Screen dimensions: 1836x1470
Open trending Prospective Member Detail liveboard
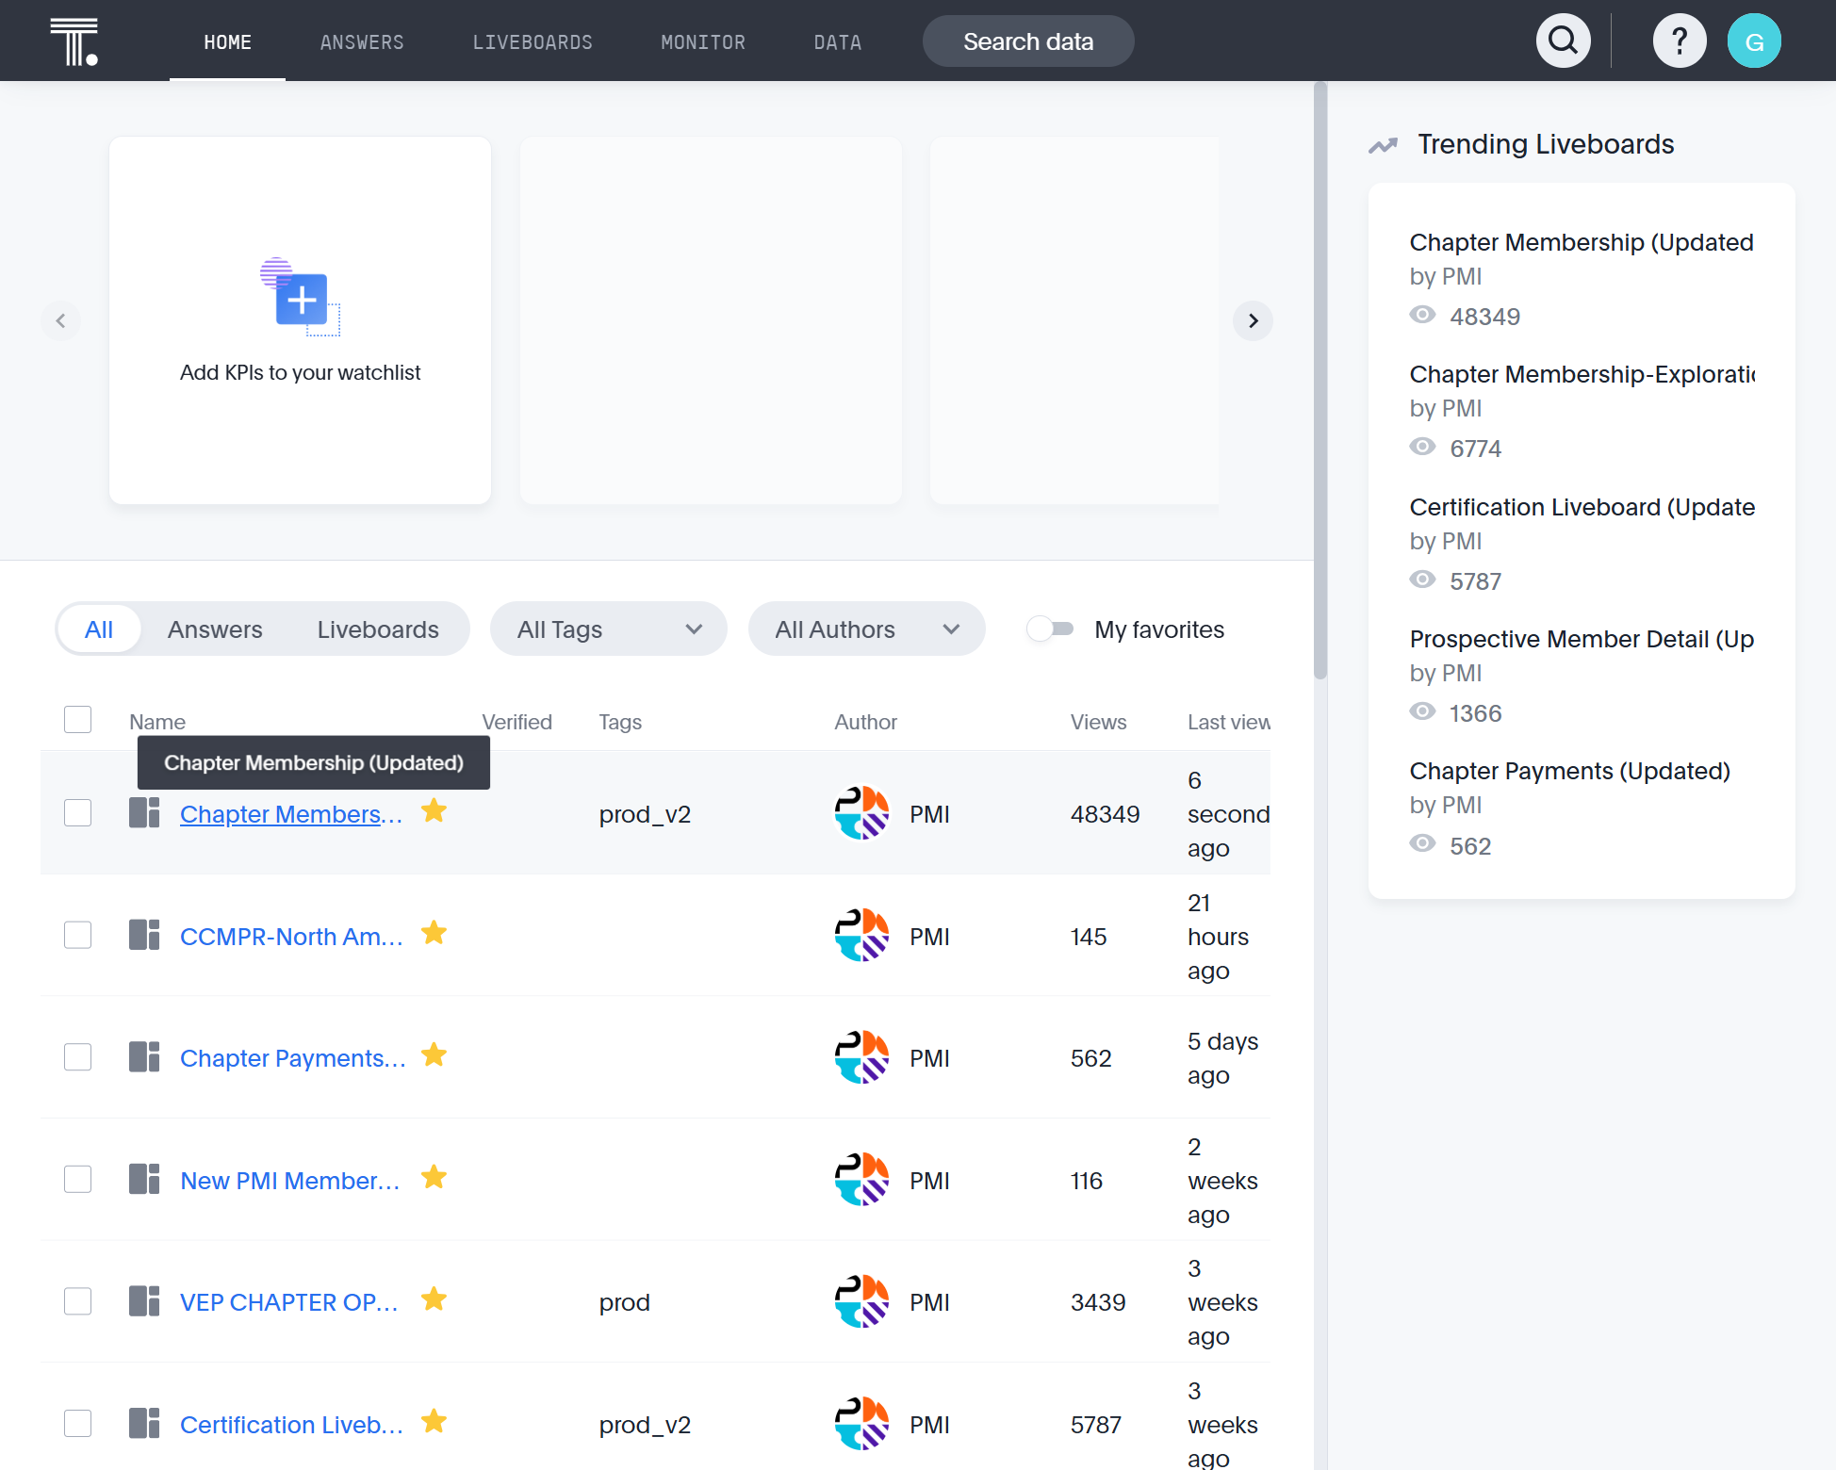click(1582, 639)
